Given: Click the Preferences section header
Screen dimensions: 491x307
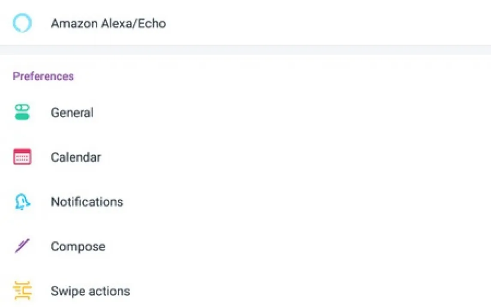Looking at the screenshot, I should click(x=43, y=76).
